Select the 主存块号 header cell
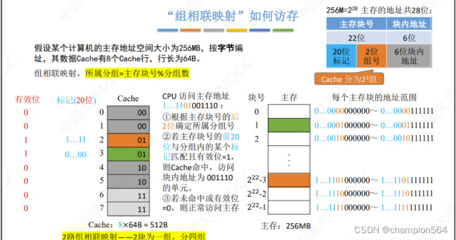Screen dimensions: 456x240 point(356,24)
